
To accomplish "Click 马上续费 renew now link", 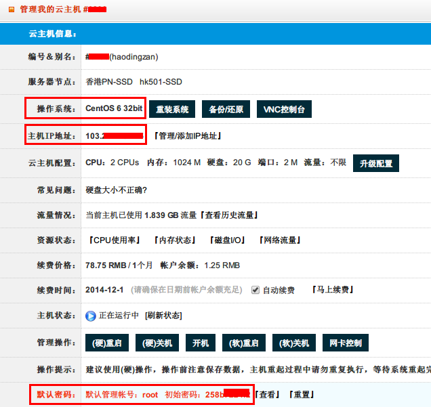I will [332, 290].
